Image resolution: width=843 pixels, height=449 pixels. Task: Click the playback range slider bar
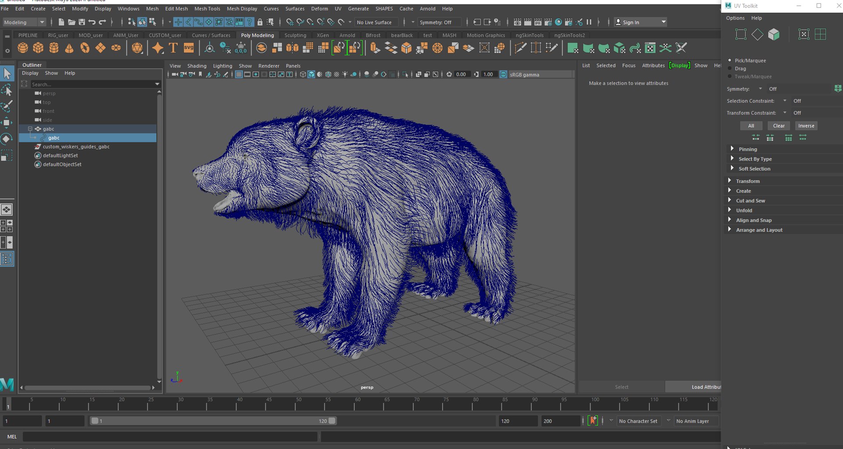pyautogui.click(x=213, y=420)
